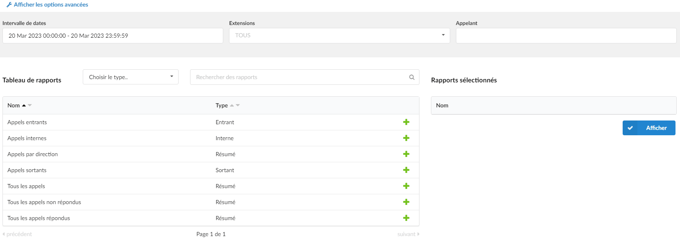Select the Appels entrants row name
Viewport: 680px width, 241px height.
[27, 122]
